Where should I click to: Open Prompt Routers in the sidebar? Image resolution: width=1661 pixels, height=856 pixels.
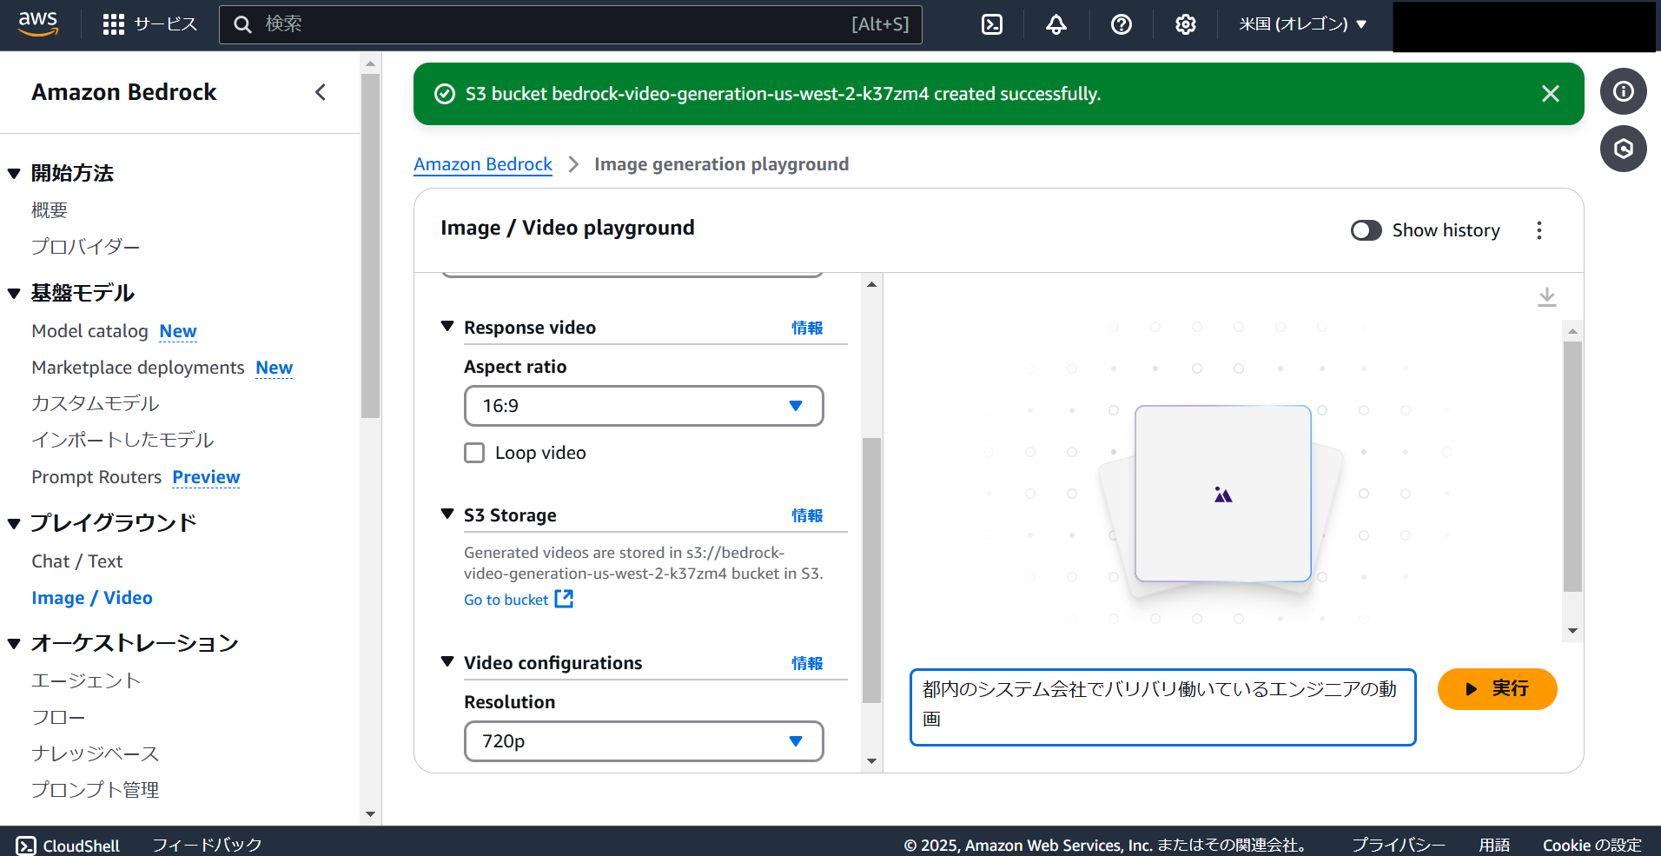96,477
